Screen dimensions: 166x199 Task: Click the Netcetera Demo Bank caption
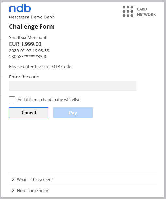[x=32, y=17]
